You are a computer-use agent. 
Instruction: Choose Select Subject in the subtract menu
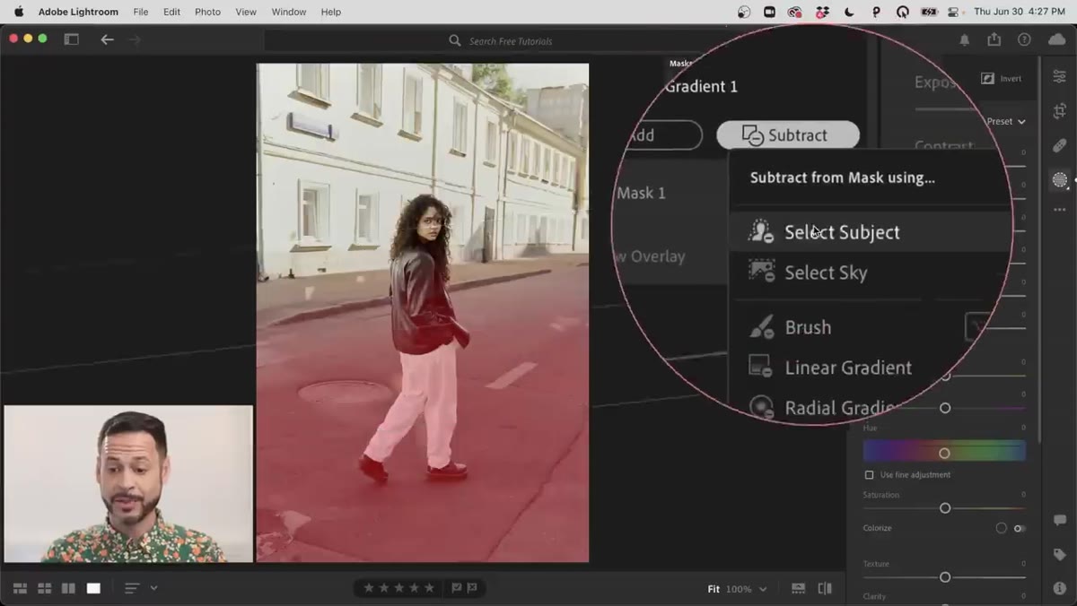click(x=869, y=232)
